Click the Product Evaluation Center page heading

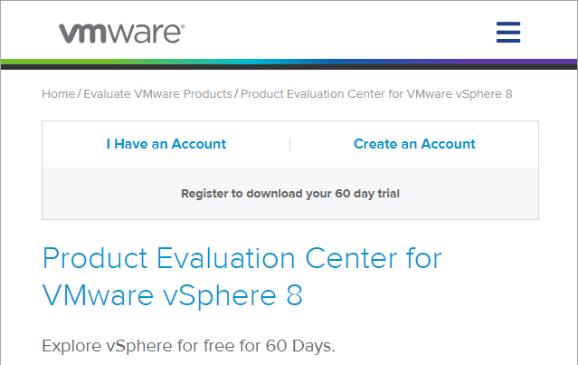tap(242, 276)
